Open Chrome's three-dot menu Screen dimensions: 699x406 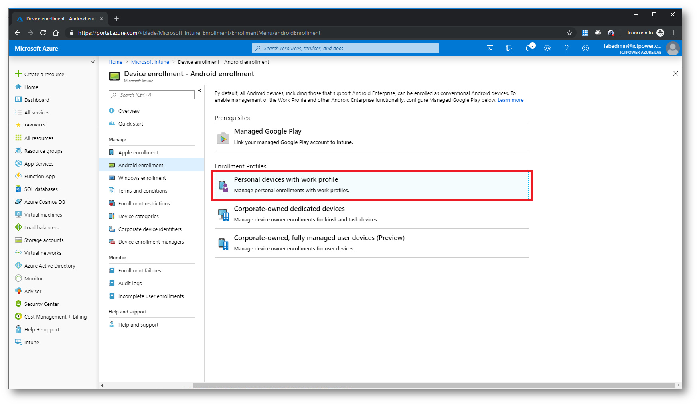pyautogui.click(x=673, y=33)
